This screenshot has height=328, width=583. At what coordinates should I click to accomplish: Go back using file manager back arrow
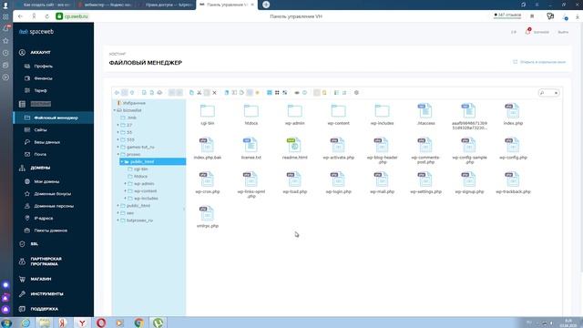point(117,93)
